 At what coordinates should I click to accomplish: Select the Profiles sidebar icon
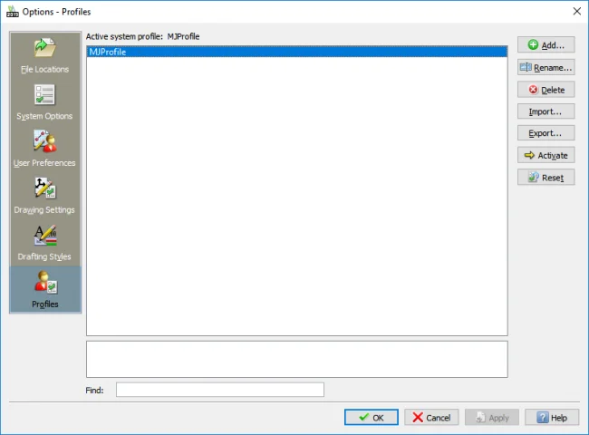(44, 284)
